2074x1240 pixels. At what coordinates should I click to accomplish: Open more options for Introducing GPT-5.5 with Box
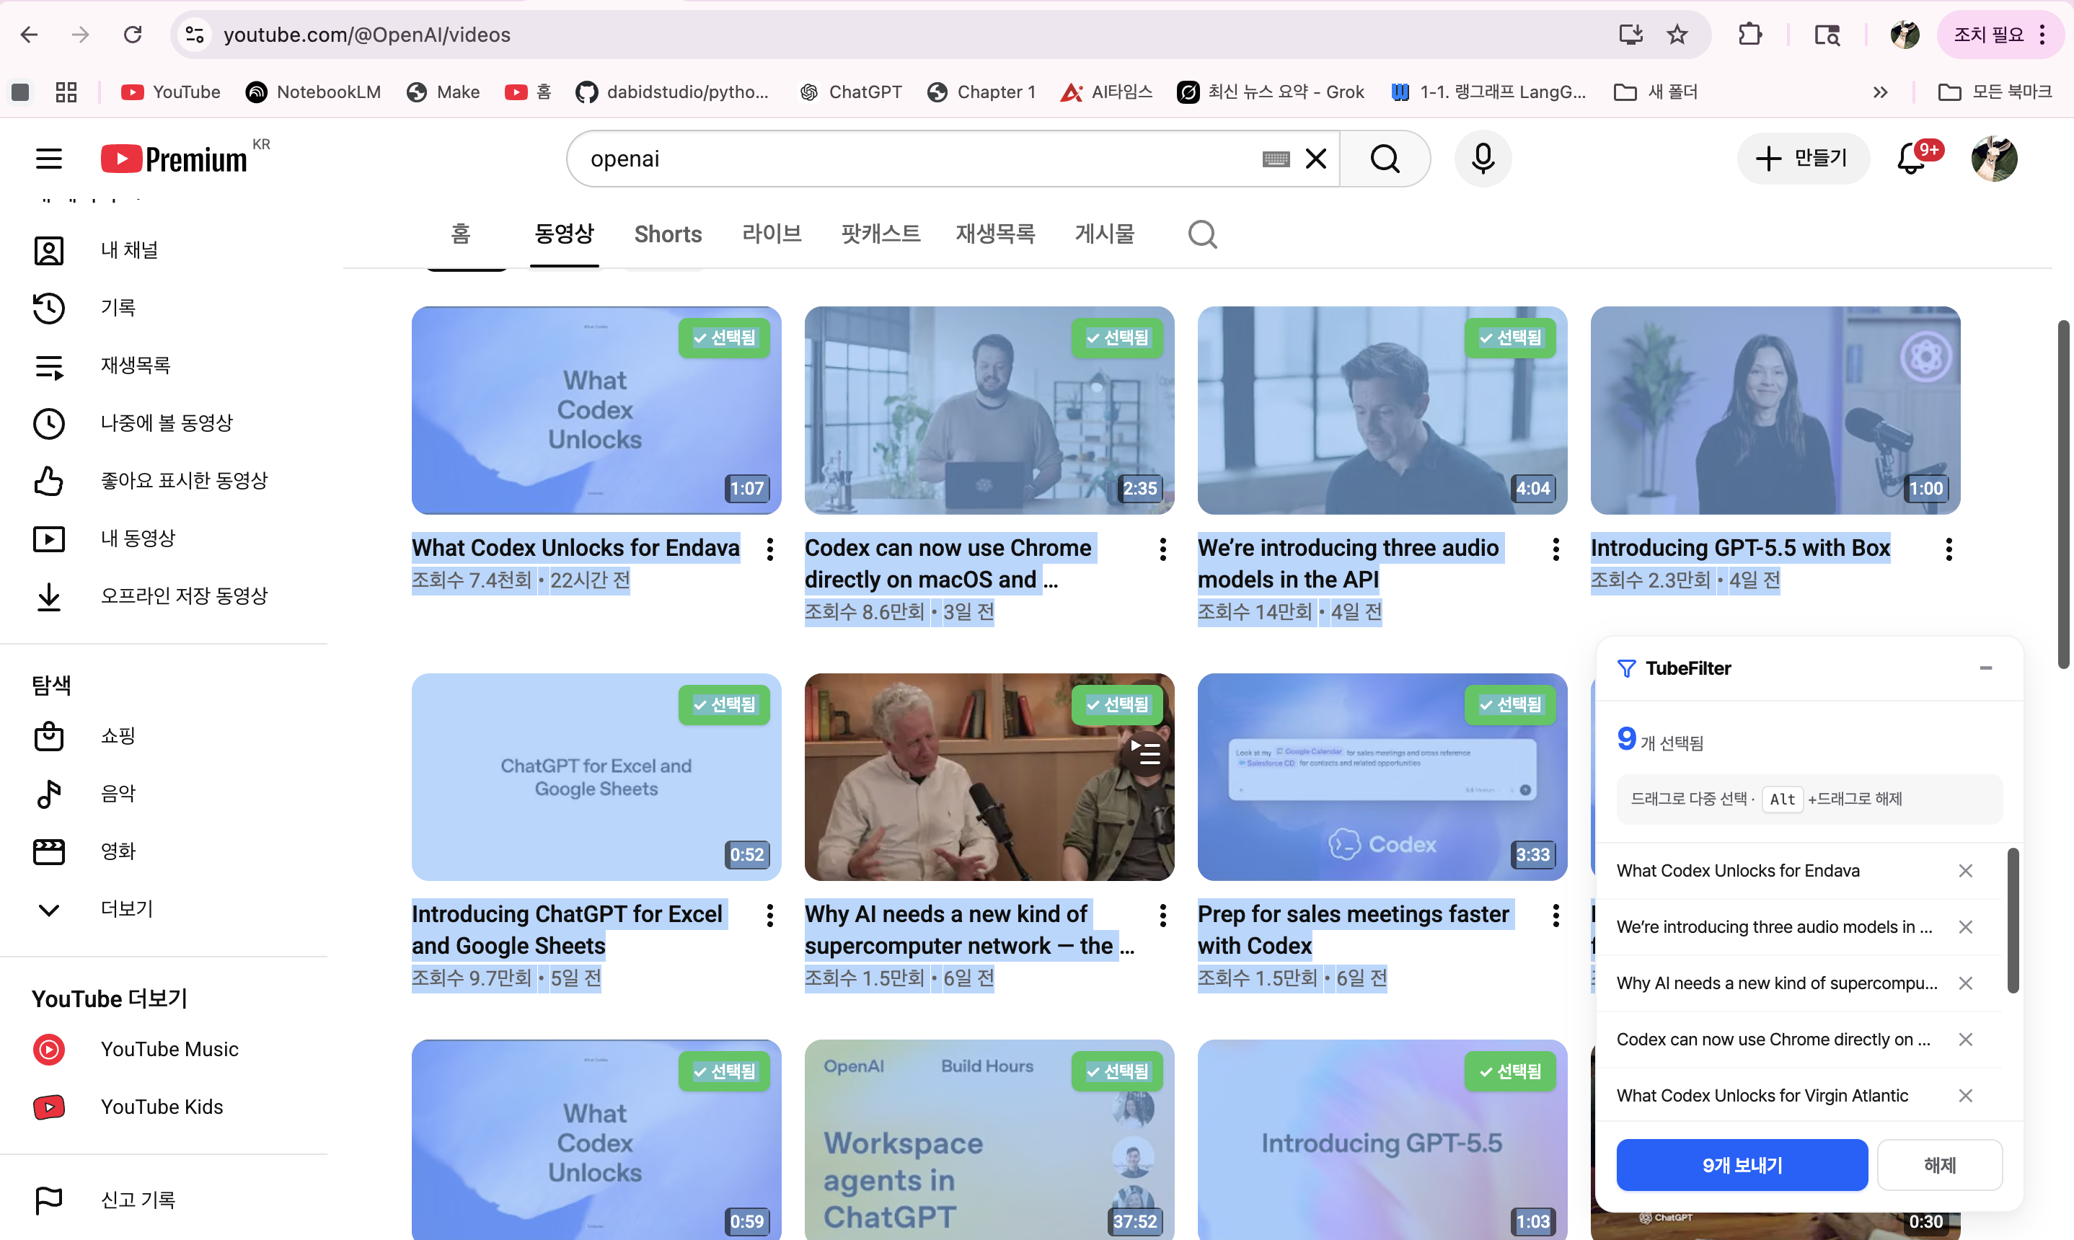pos(1948,549)
